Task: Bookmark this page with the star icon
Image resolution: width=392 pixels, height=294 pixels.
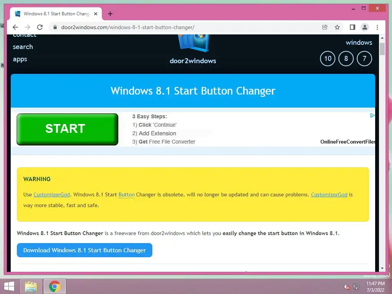Action: (337, 27)
